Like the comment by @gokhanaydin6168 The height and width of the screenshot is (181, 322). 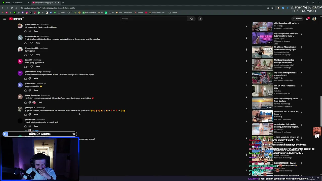(x=25, y=43)
